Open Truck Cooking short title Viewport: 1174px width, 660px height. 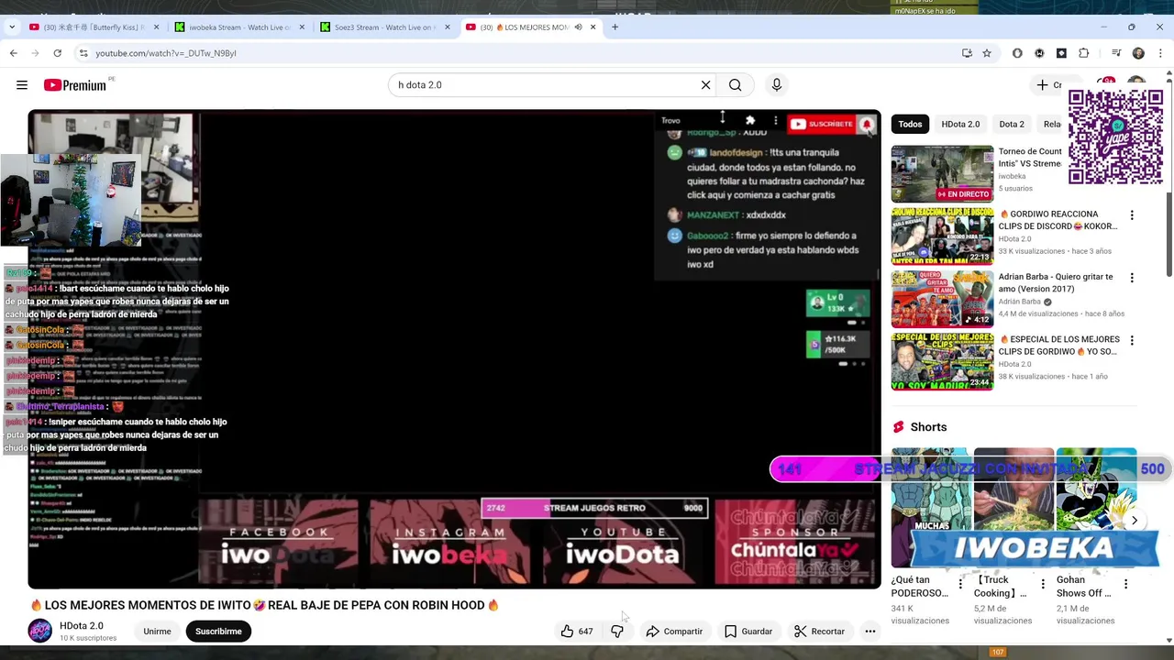[x=1001, y=587]
